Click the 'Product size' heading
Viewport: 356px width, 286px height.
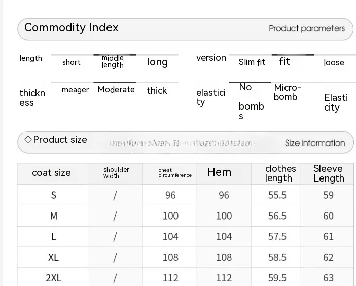click(x=60, y=140)
